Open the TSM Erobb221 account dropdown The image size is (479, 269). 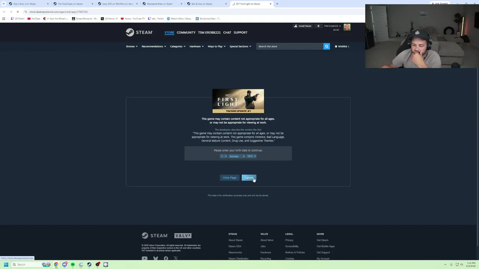click(332, 26)
